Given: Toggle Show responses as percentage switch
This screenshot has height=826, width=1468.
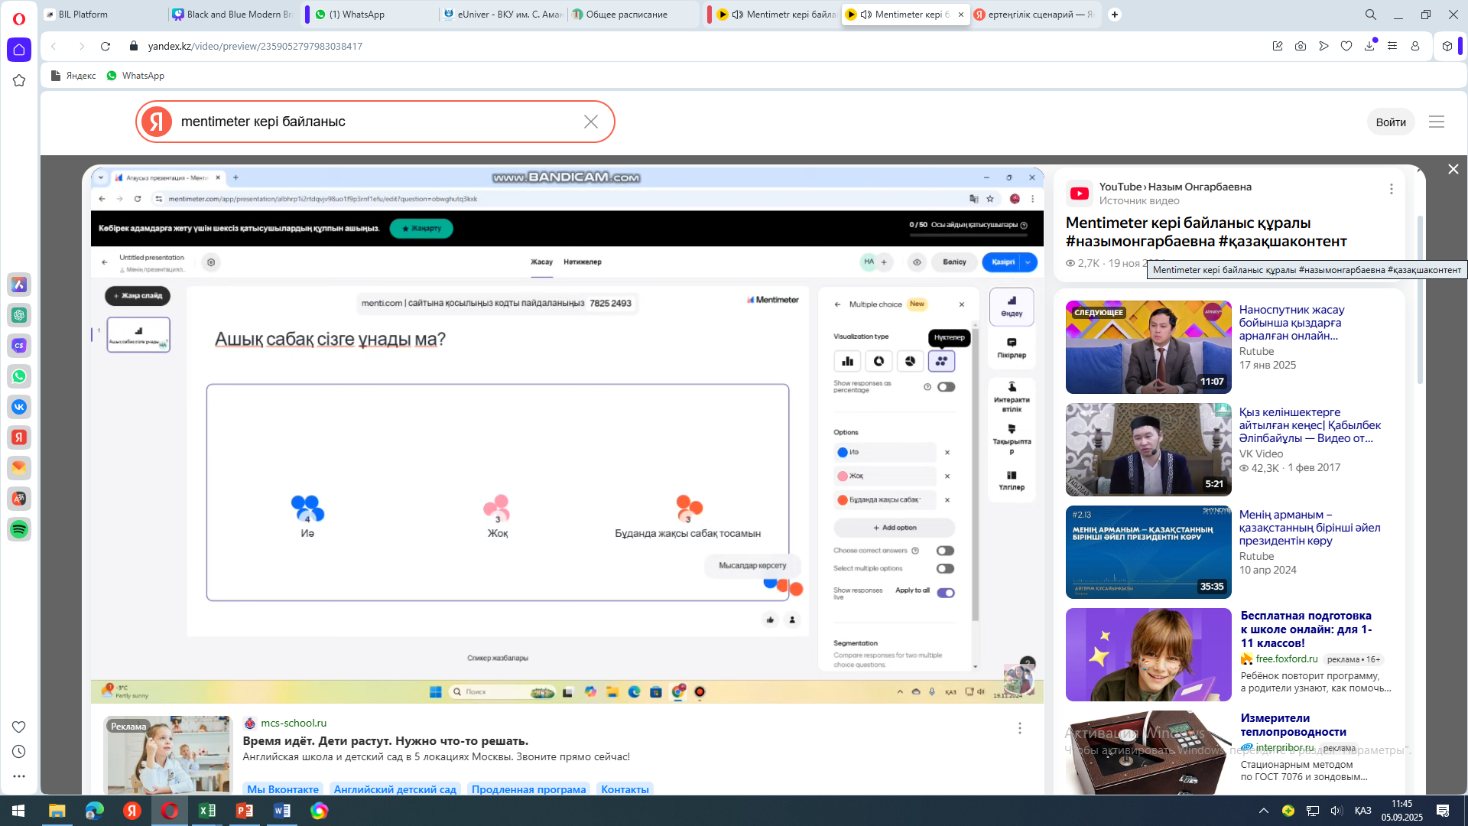Looking at the screenshot, I should coord(946,387).
